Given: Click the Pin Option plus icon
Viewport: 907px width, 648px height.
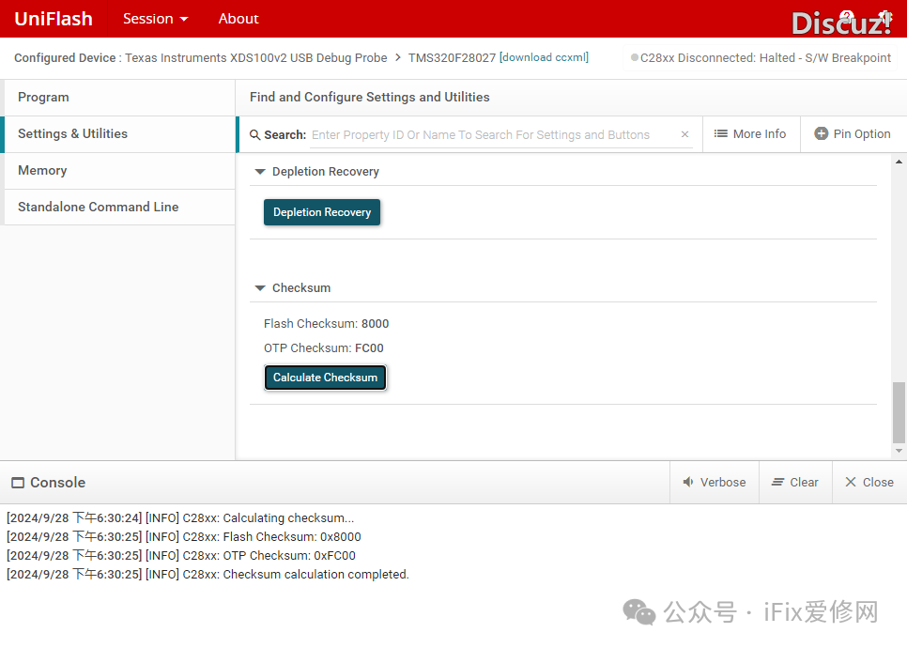Looking at the screenshot, I should pyautogui.click(x=822, y=134).
